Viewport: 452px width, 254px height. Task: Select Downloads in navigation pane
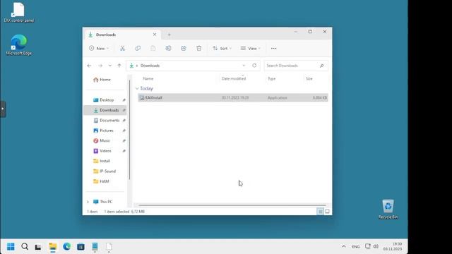(106, 110)
